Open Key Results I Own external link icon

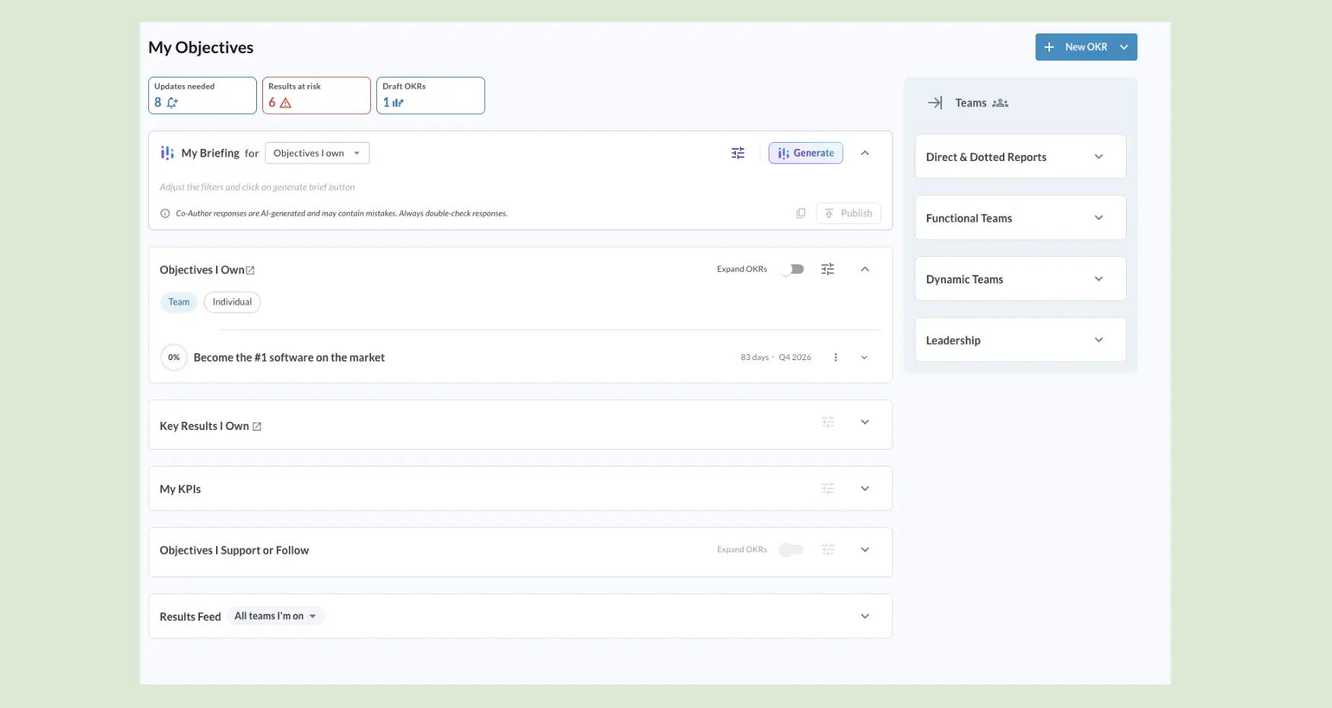coord(257,427)
